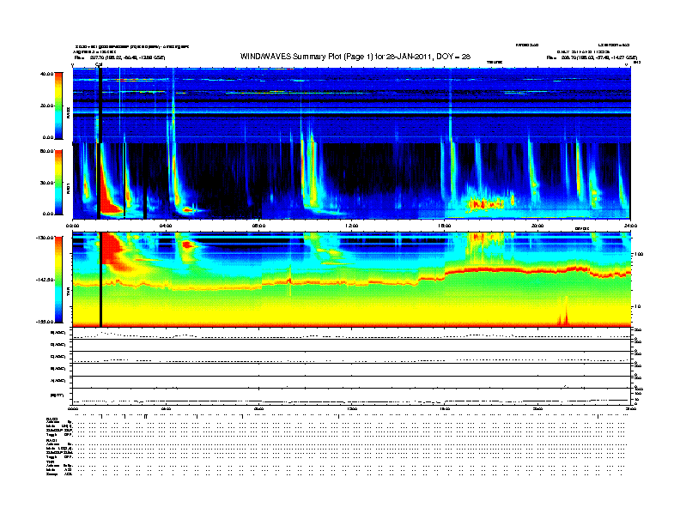The image size is (680, 525).
Task: Click the 100 label on TNR right axis
Action: point(639,254)
